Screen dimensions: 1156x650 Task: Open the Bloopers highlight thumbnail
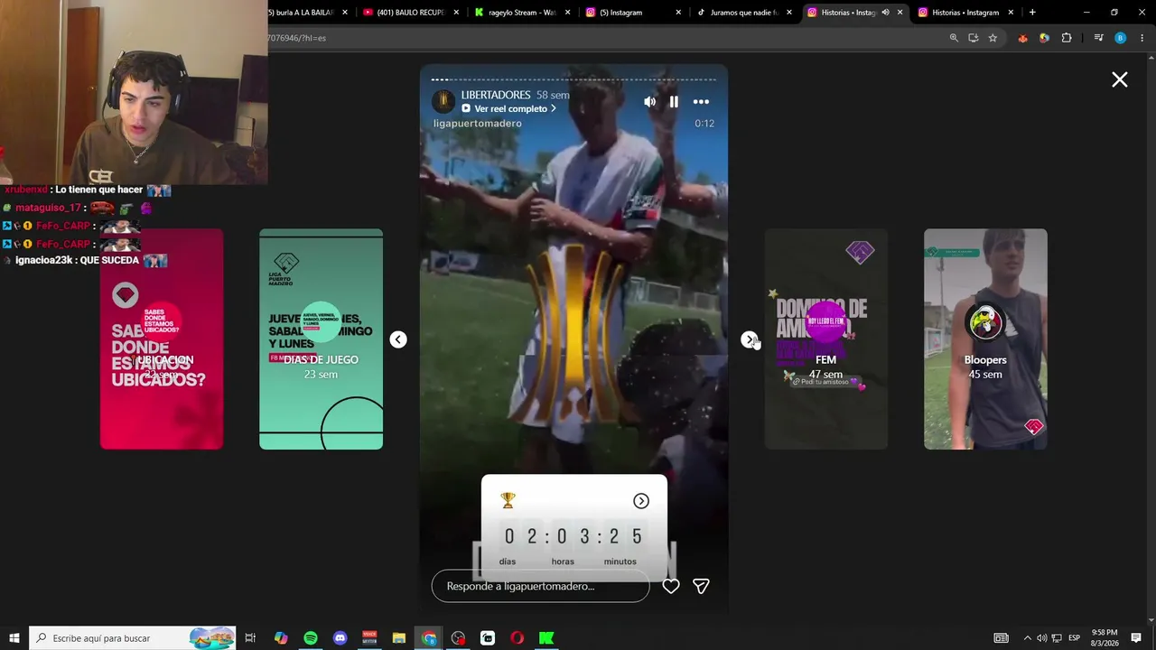coord(985,339)
